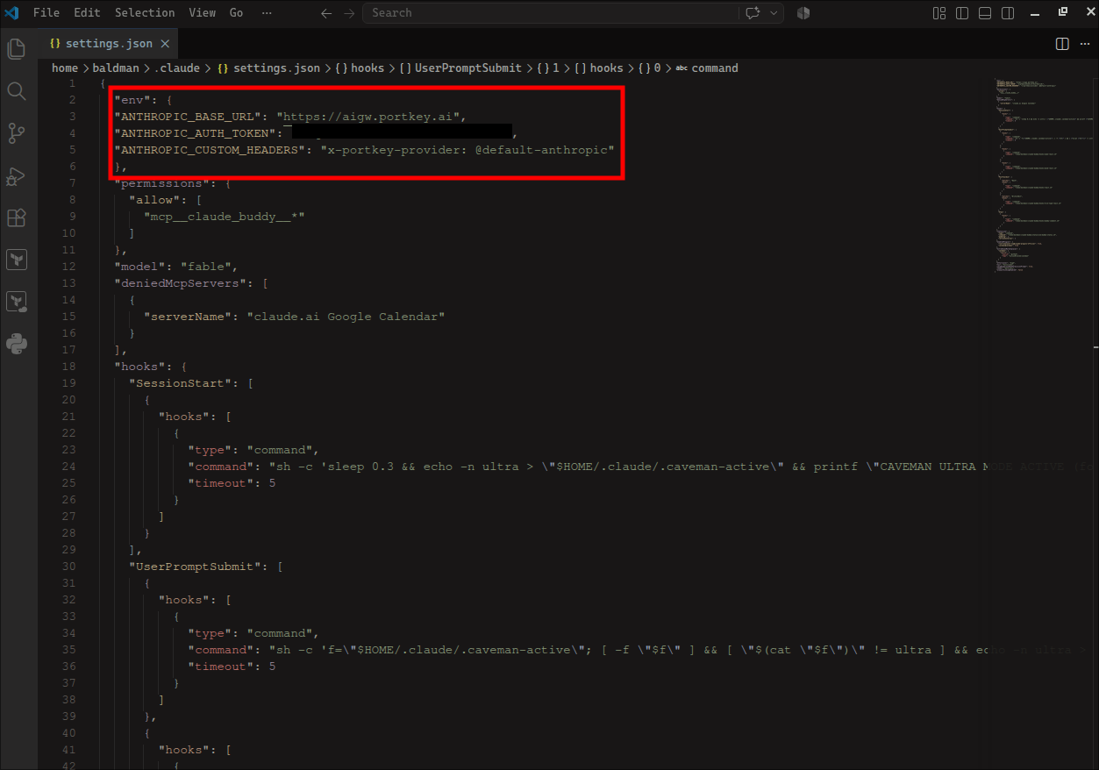This screenshot has height=770, width=1099.
Task: Click the VS Code logo icon
Action: click(11, 13)
